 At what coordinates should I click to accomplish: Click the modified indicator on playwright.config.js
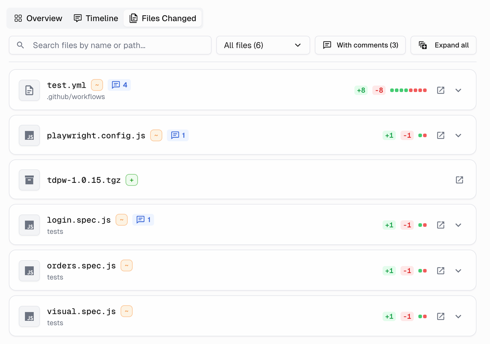[x=156, y=135]
